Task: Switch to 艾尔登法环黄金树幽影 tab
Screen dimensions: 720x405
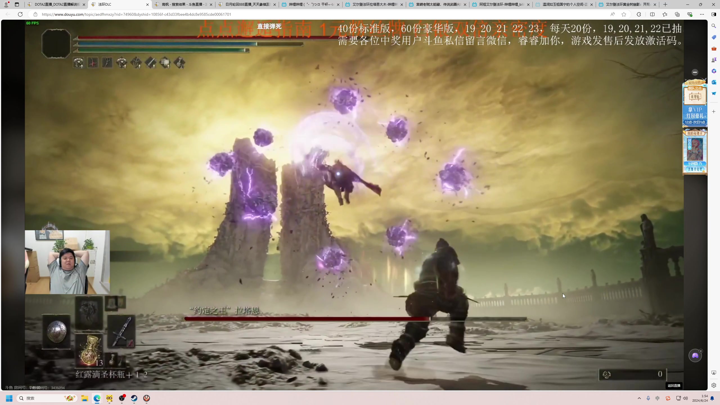Action: tap(627, 4)
